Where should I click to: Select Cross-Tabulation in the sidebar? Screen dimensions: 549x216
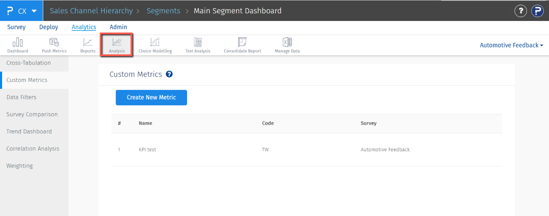click(29, 63)
